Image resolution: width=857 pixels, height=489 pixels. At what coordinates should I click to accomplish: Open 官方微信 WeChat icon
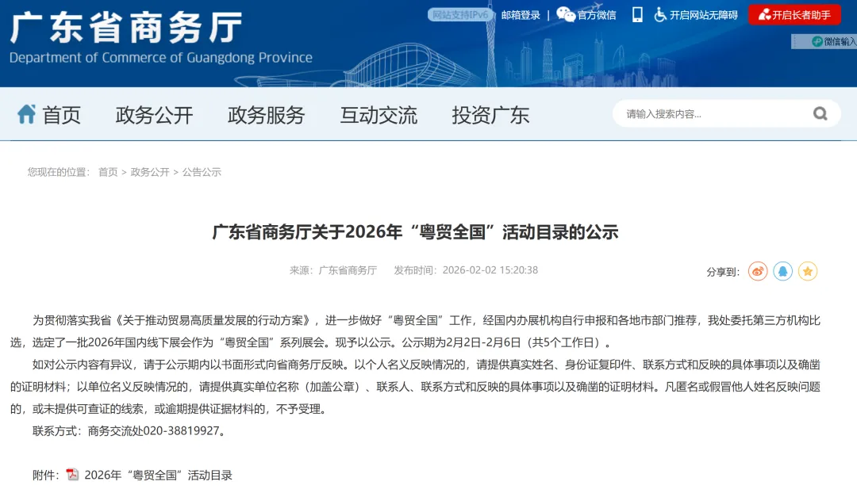click(566, 15)
